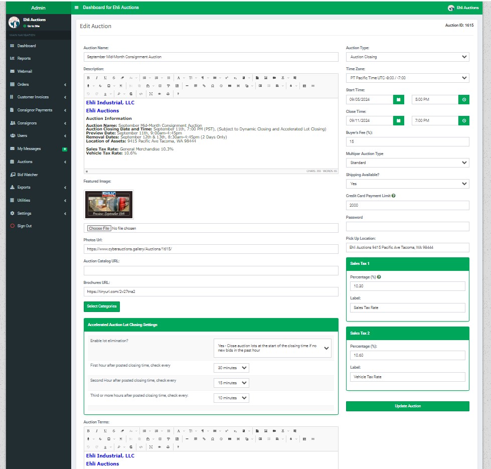Open Reports in the sidebar
The image size is (491, 469).
38,59
